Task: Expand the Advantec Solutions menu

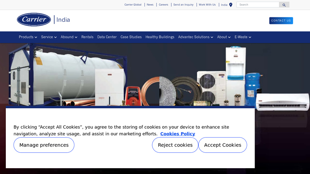Action: pyautogui.click(x=196, y=37)
